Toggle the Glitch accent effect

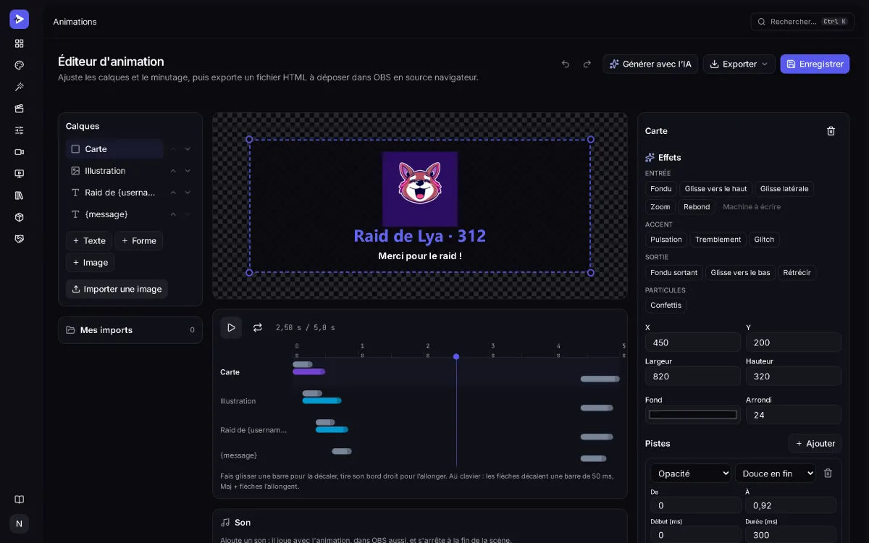click(x=764, y=240)
